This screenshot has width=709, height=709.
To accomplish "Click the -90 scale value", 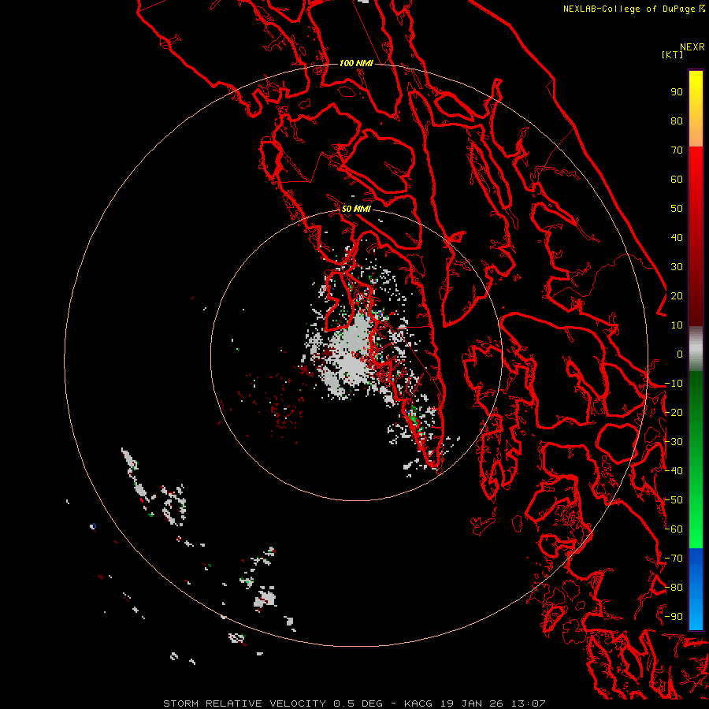I will (674, 617).
